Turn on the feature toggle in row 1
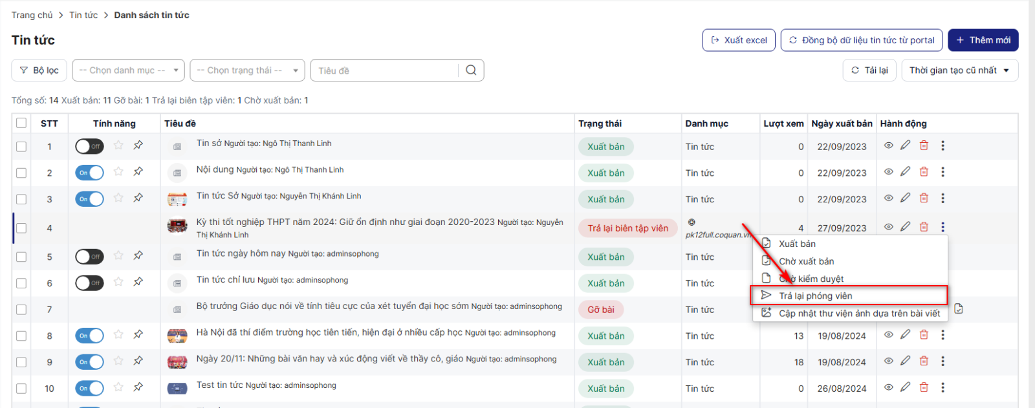Image resolution: width=1035 pixels, height=408 pixels. click(x=89, y=147)
